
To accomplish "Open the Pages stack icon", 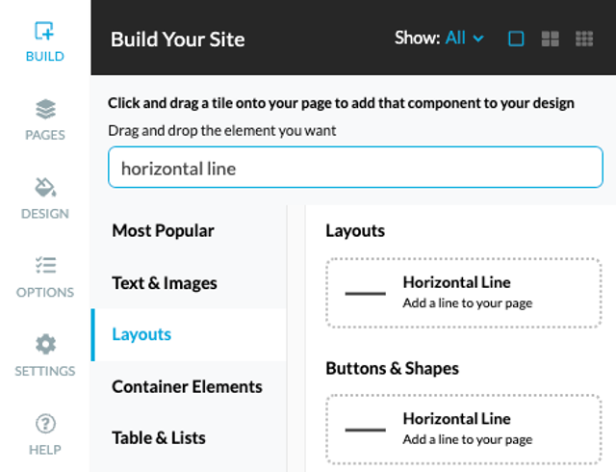I will (45, 109).
